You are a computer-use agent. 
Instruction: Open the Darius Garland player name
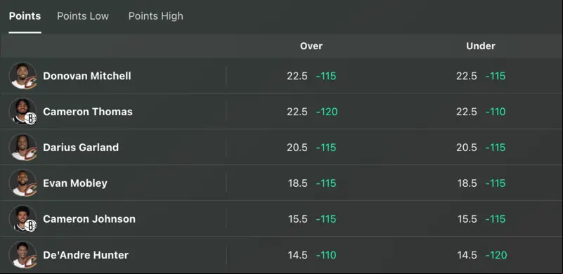click(x=81, y=148)
